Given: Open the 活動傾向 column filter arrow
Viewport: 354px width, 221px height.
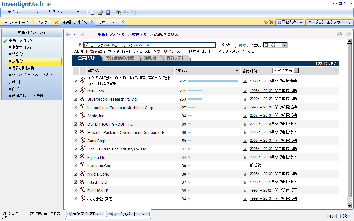Looking at the screenshot, I should point(336,71).
